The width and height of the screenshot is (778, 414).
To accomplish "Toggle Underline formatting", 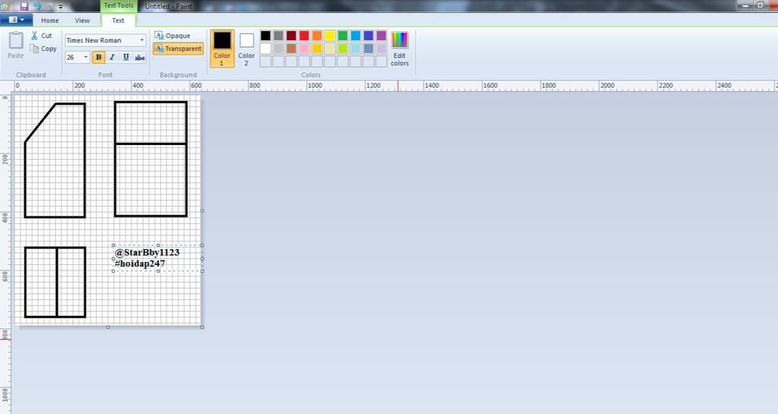I will click(x=126, y=58).
